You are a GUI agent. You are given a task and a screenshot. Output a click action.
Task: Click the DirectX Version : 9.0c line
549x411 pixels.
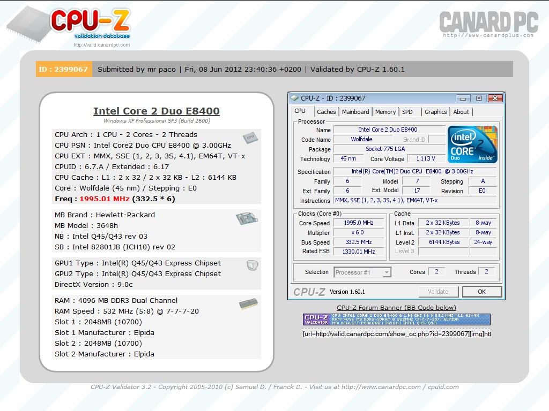click(93, 284)
